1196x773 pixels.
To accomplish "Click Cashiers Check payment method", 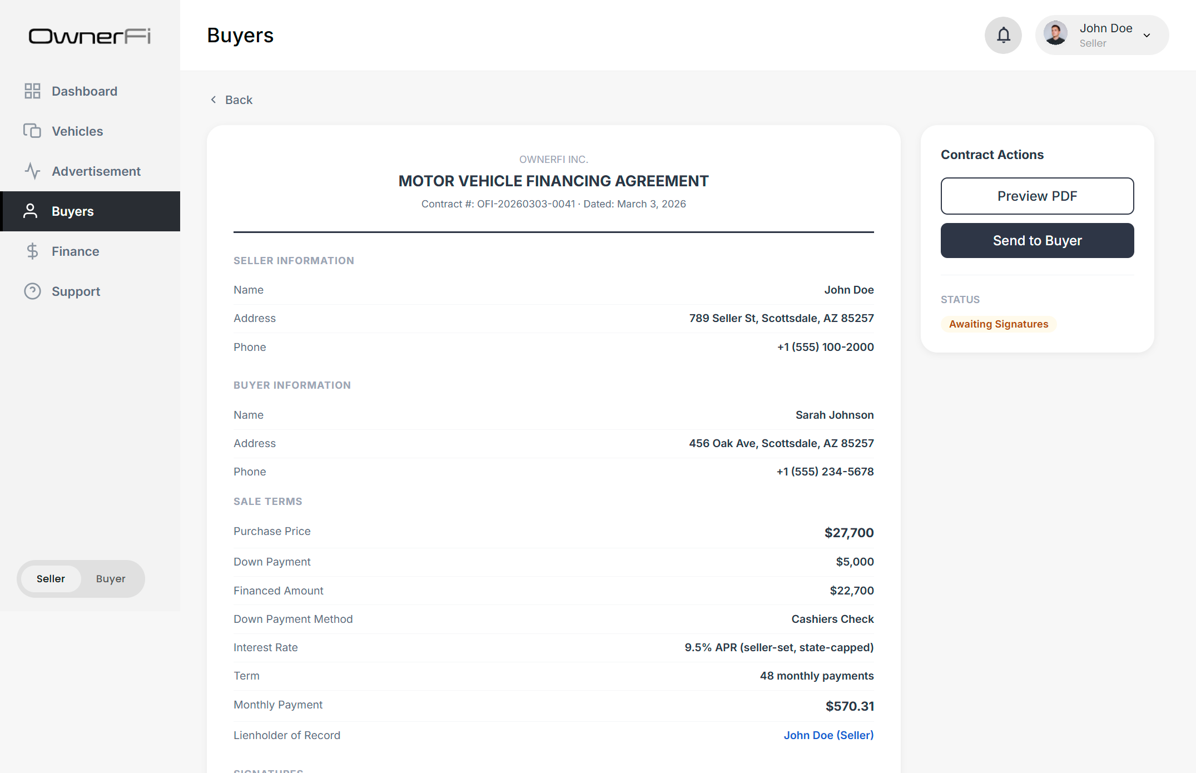I will [832, 619].
